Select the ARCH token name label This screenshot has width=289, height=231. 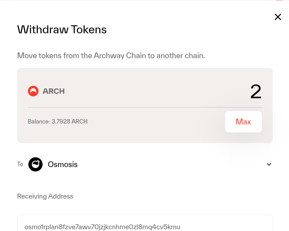54,92
